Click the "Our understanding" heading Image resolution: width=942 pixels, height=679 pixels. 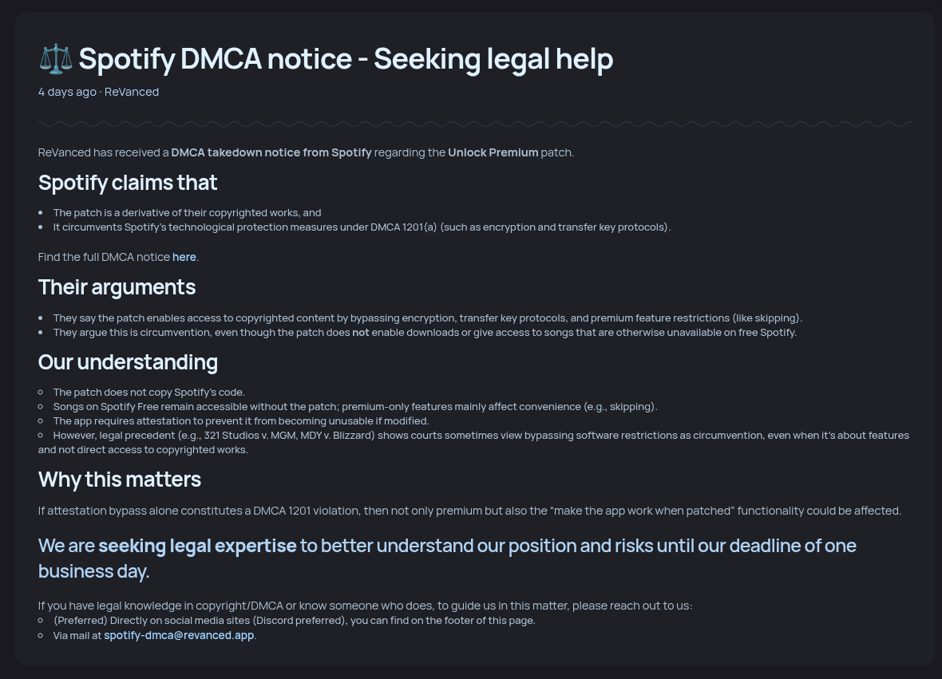(128, 362)
